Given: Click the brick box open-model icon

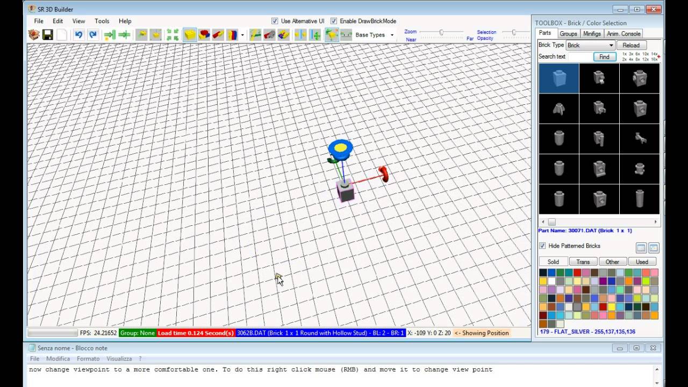Looking at the screenshot, I should pos(34,35).
